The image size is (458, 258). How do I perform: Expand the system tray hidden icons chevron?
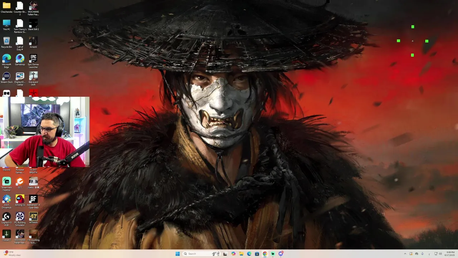click(405, 254)
